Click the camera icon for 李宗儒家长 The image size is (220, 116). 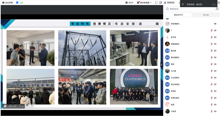tap(215, 24)
